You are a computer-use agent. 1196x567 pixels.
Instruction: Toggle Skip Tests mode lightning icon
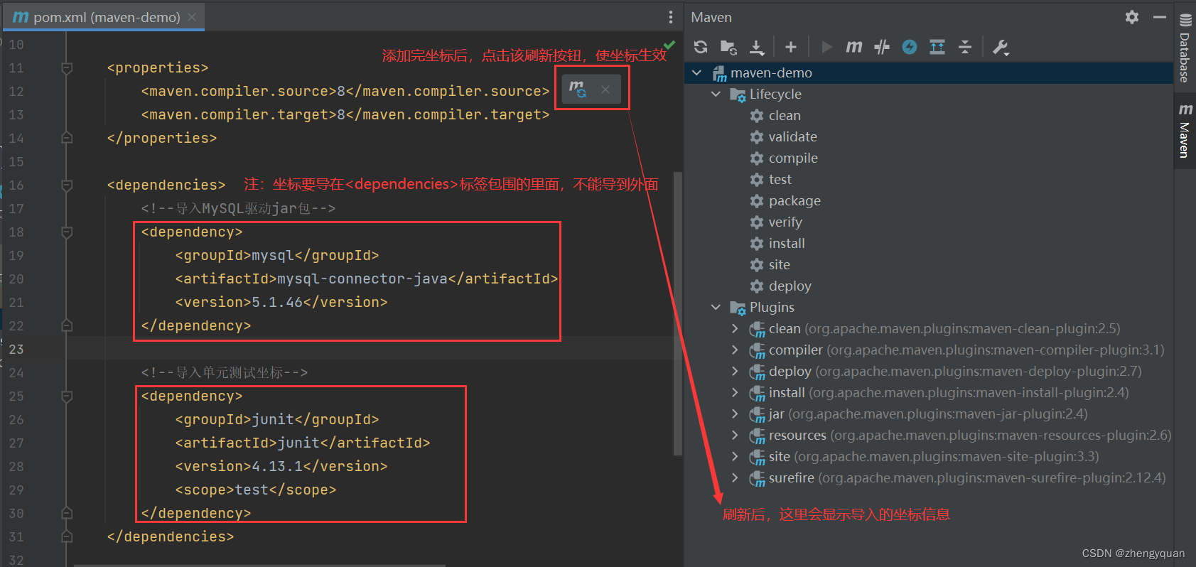tap(910, 47)
